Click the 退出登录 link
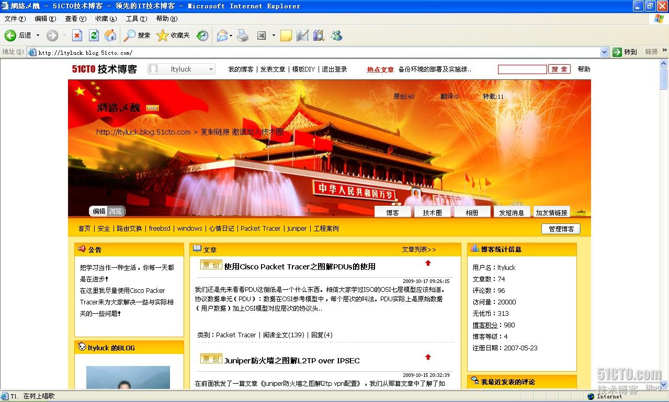669x402 pixels. click(x=334, y=69)
